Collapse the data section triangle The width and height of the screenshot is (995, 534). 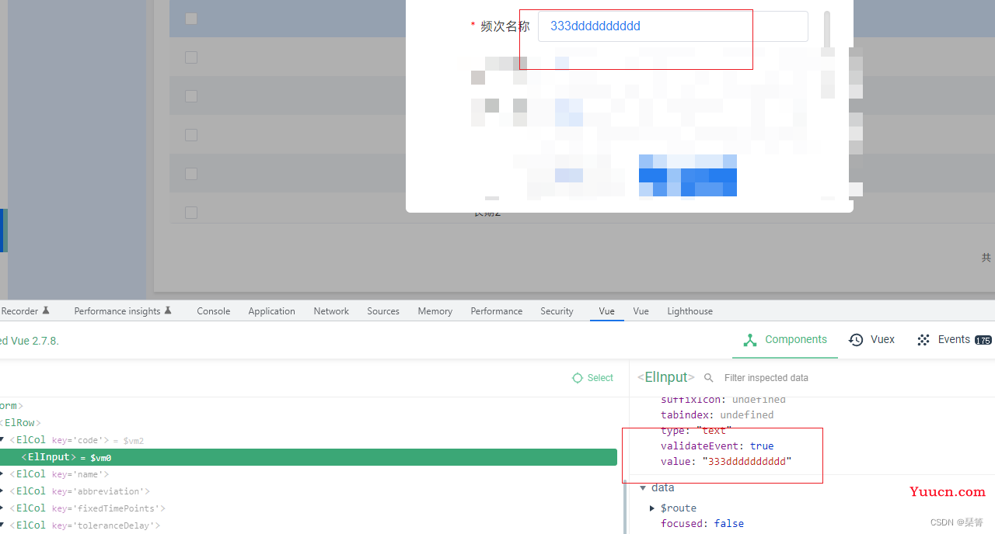(x=643, y=487)
